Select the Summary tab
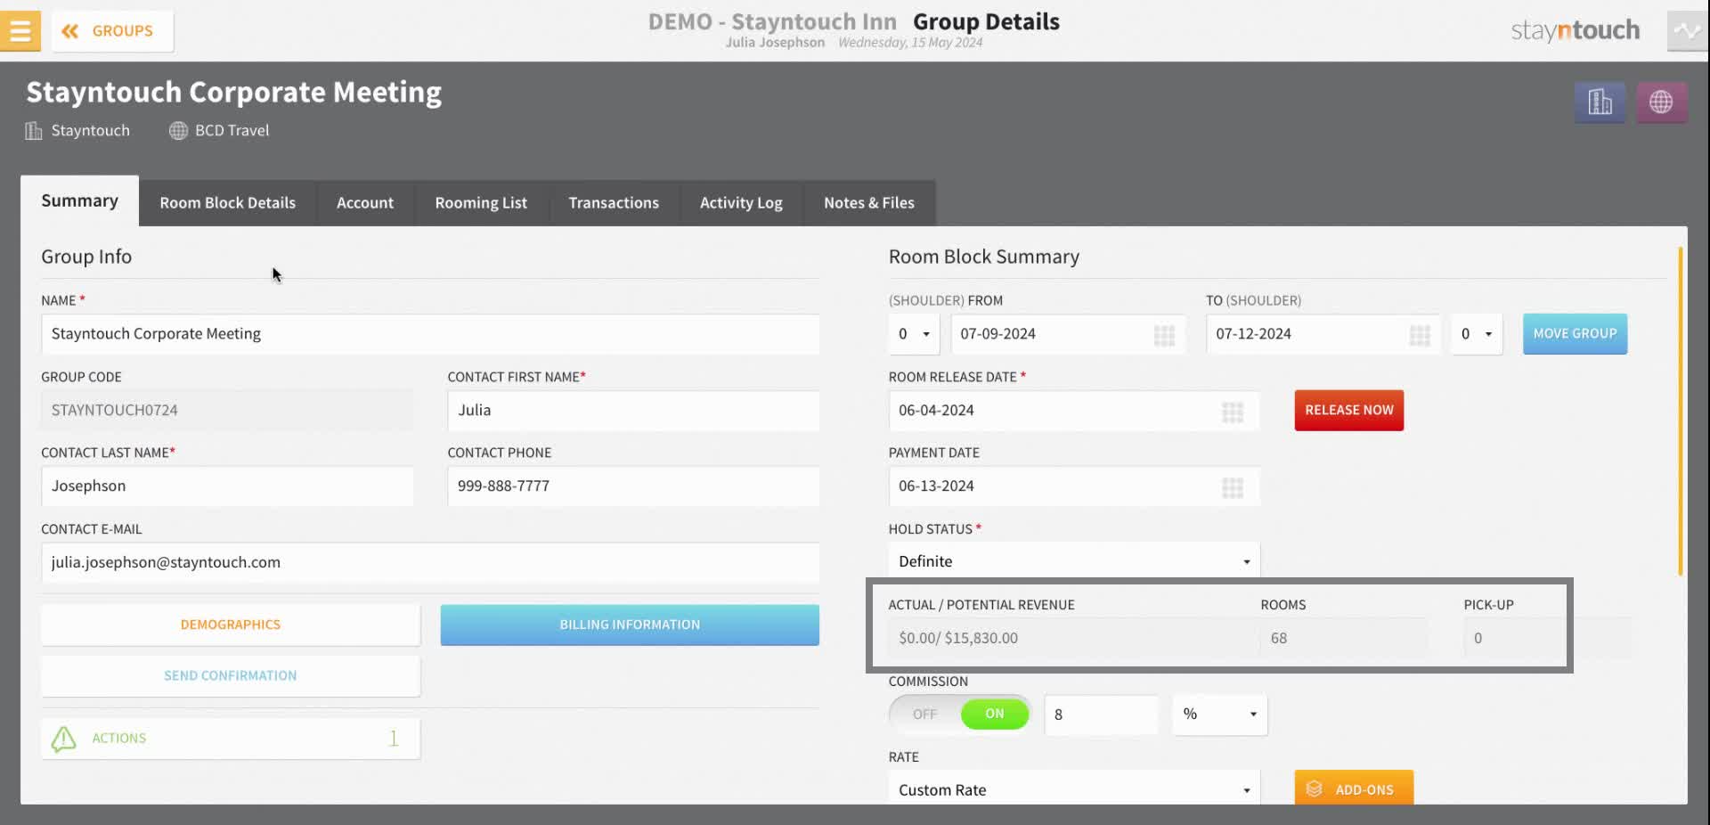Screen dimensions: 1710x825 click(x=79, y=201)
